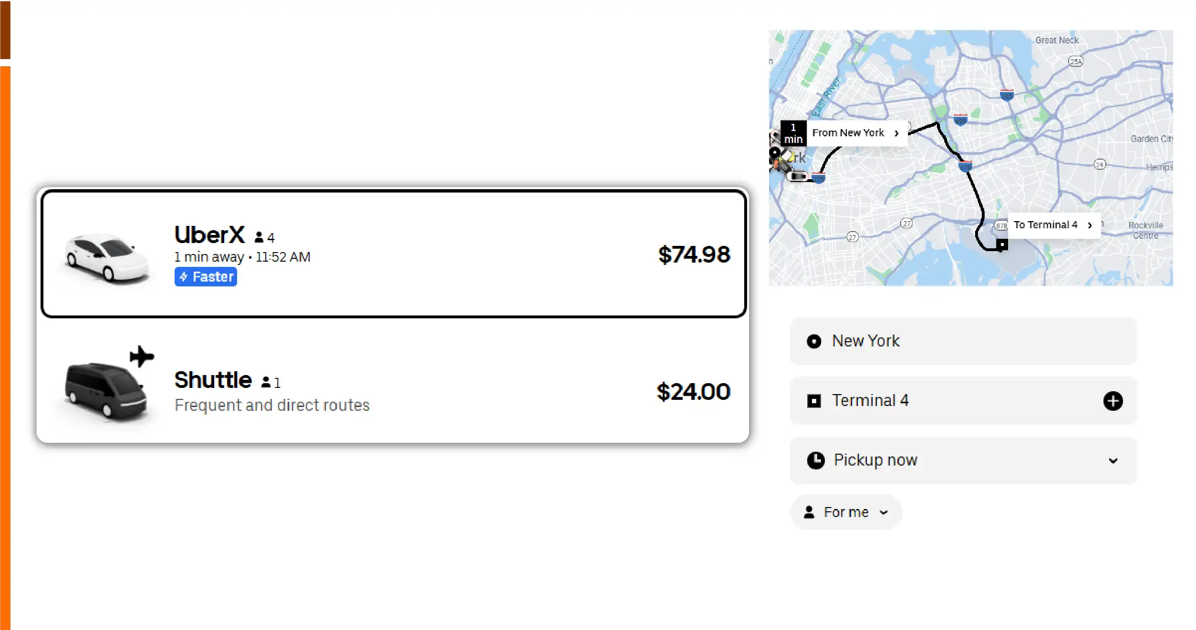This screenshot has height=630, width=1196.
Task: Click the person icon in For me
Action: point(809,512)
